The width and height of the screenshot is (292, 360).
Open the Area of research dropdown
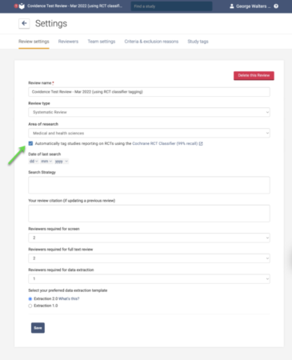149,133
